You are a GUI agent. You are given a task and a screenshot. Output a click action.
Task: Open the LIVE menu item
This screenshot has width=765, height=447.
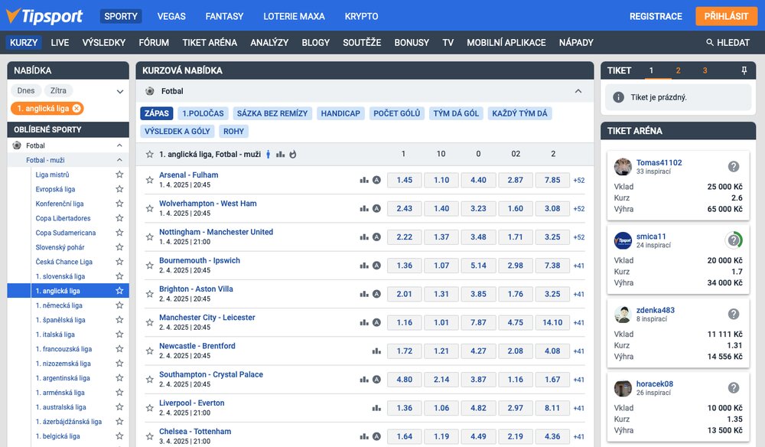(60, 42)
